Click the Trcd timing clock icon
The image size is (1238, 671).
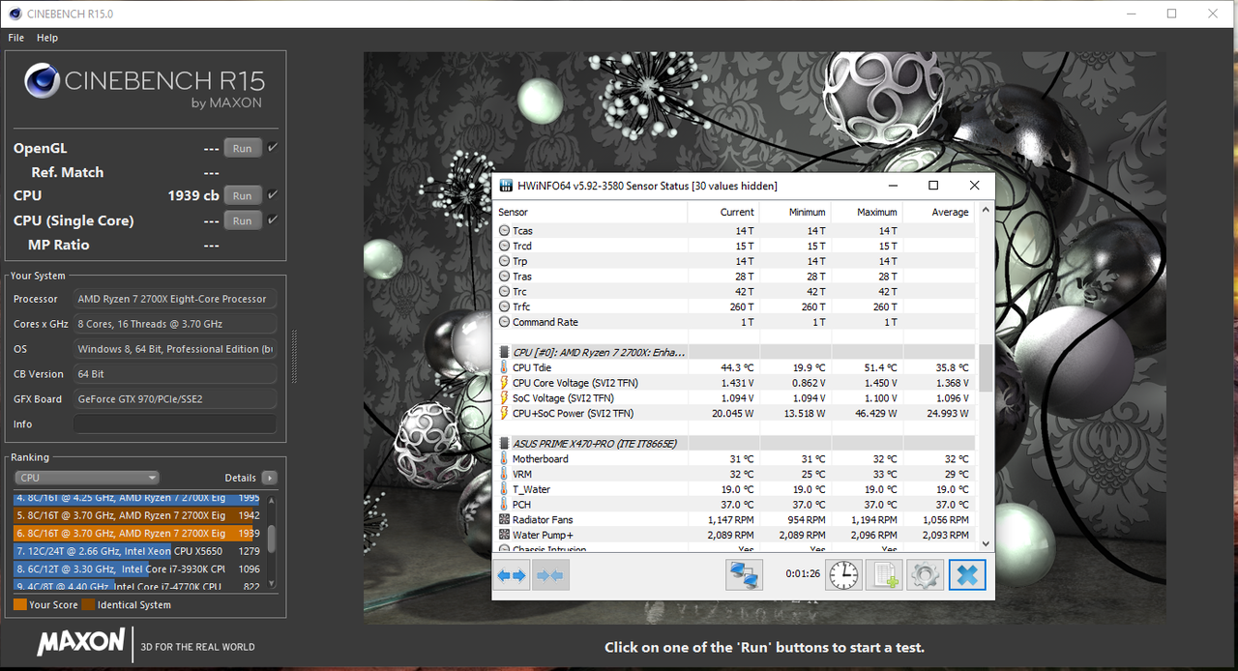pyautogui.click(x=504, y=247)
